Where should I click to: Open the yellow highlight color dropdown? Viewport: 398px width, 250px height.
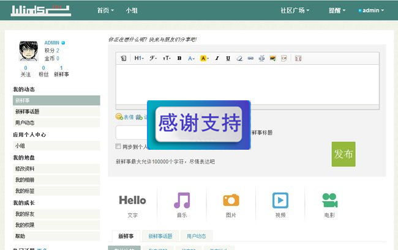(205, 58)
